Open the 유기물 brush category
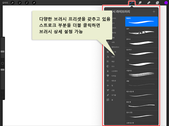Viewport: 169px width, 126px height. point(113,95)
